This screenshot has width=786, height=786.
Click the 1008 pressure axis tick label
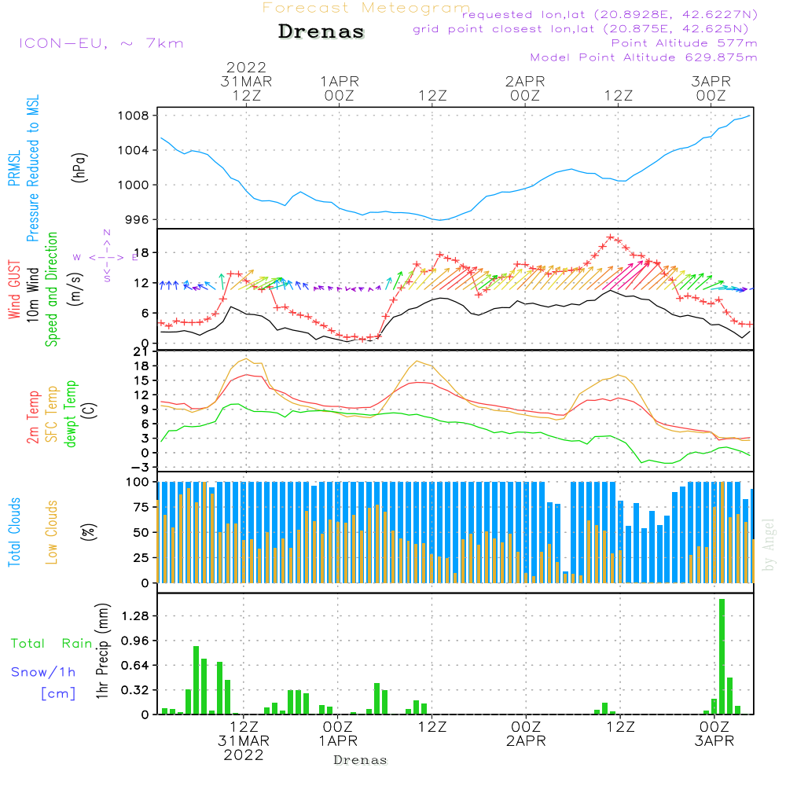click(133, 116)
